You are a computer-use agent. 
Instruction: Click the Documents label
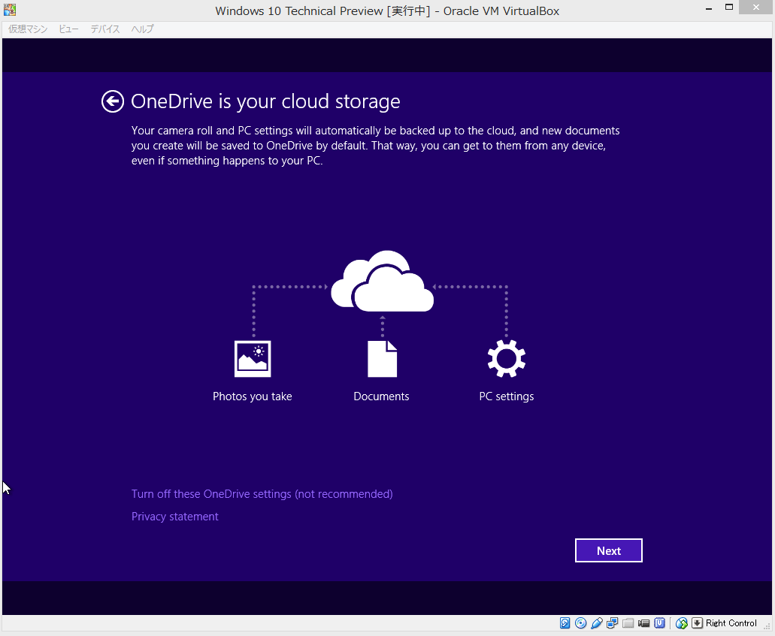coord(382,396)
